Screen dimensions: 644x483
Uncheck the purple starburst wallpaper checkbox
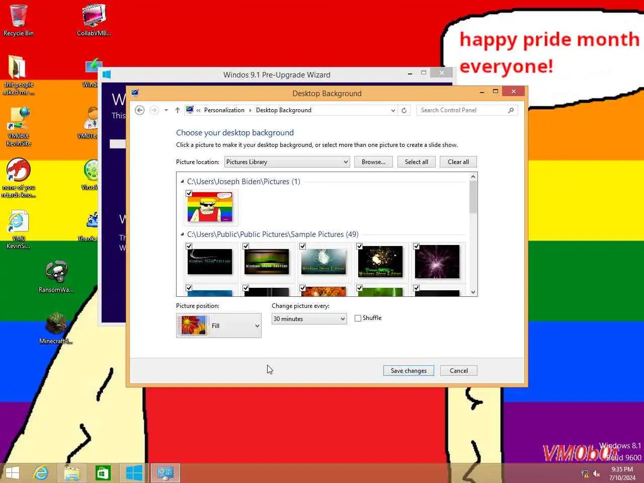417,247
